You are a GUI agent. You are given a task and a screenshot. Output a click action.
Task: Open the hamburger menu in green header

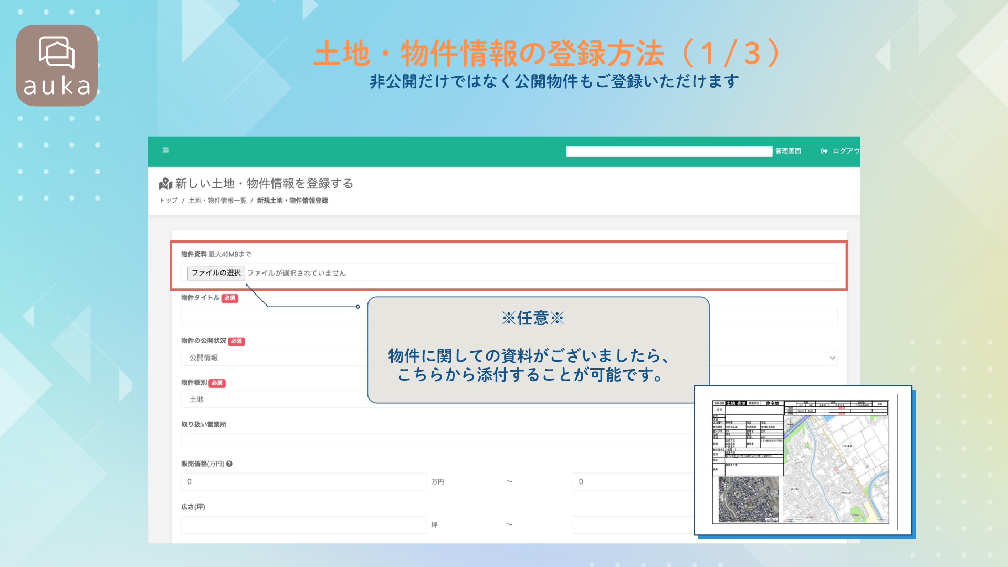[x=165, y=150]
